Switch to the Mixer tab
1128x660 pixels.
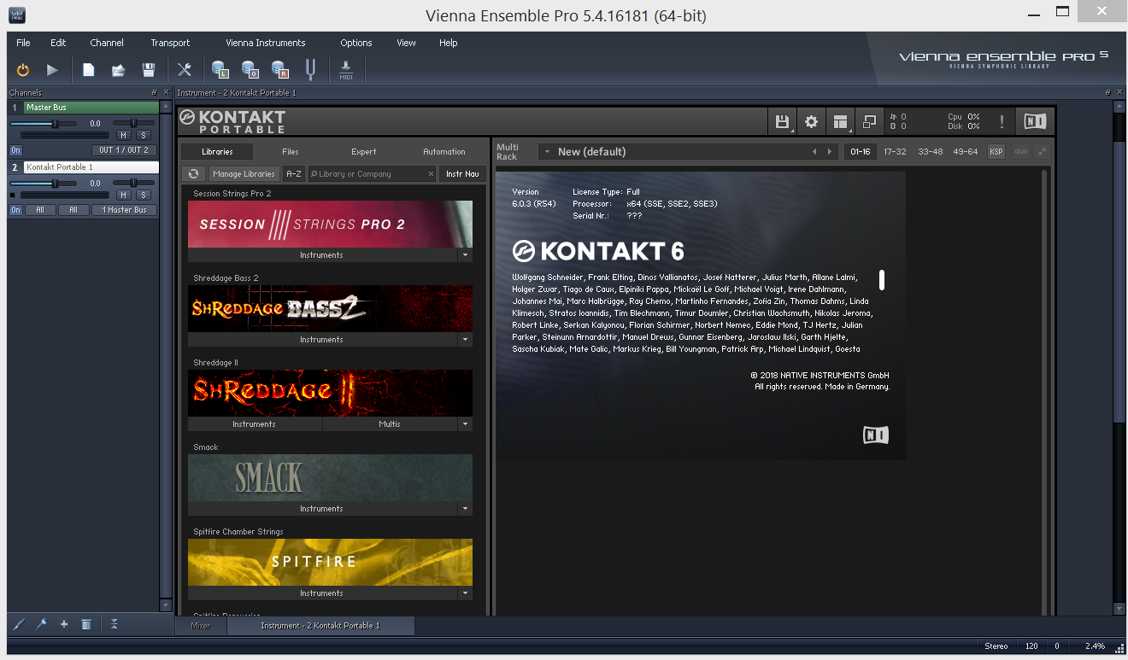(201, 625)
